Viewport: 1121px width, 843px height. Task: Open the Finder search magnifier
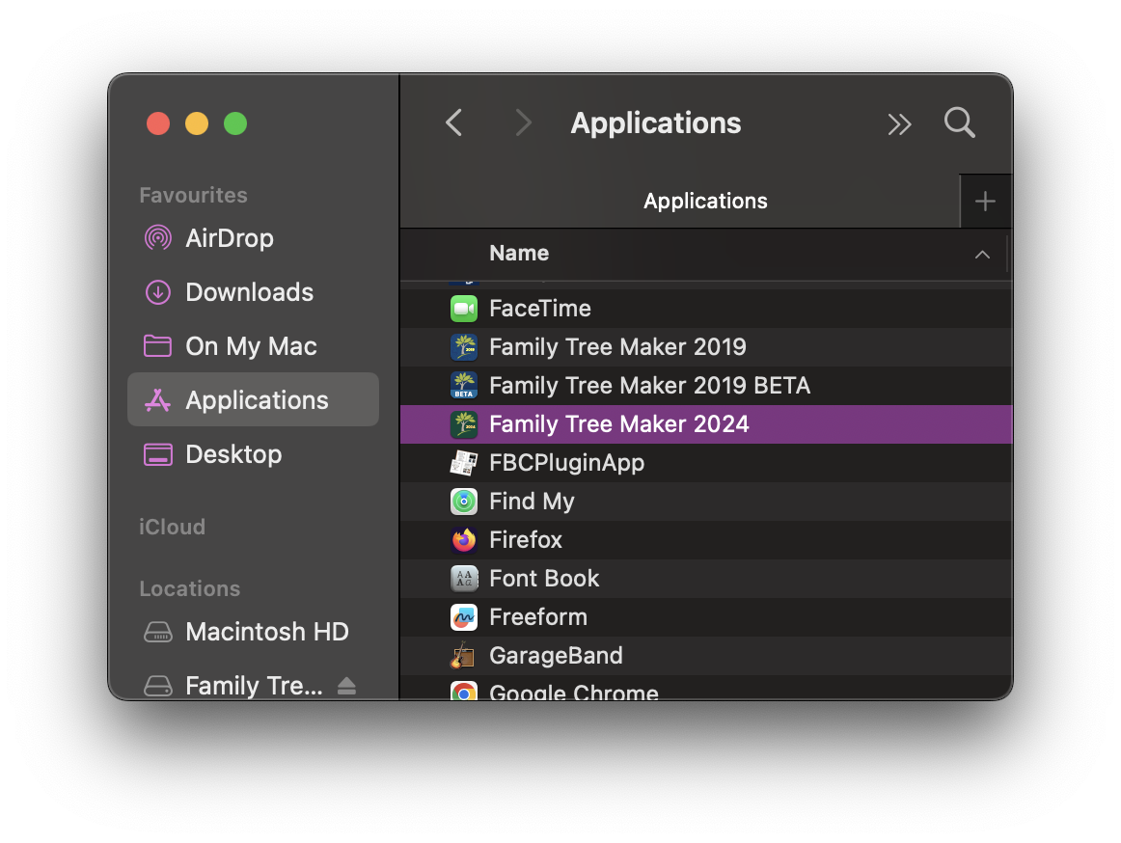(960, 123)
